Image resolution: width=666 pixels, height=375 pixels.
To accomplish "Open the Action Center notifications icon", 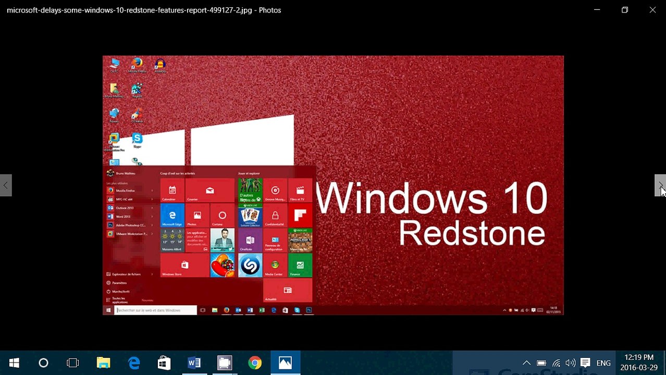I will coord(585,363).
